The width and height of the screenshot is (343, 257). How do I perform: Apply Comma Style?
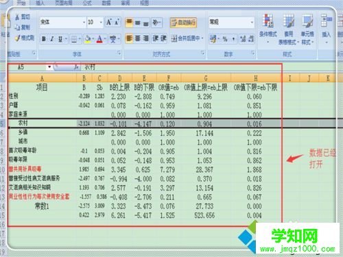233,39
